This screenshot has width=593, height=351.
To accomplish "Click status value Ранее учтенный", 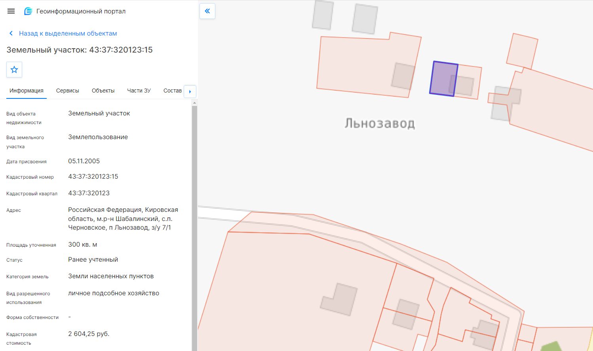I will point(93,260).
